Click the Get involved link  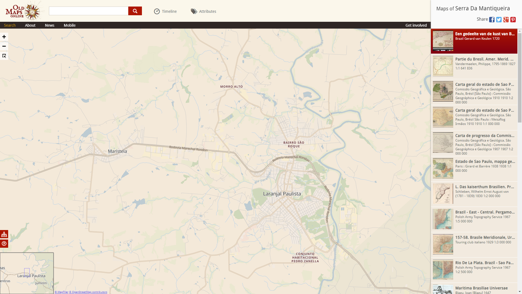tap(416, 25)
